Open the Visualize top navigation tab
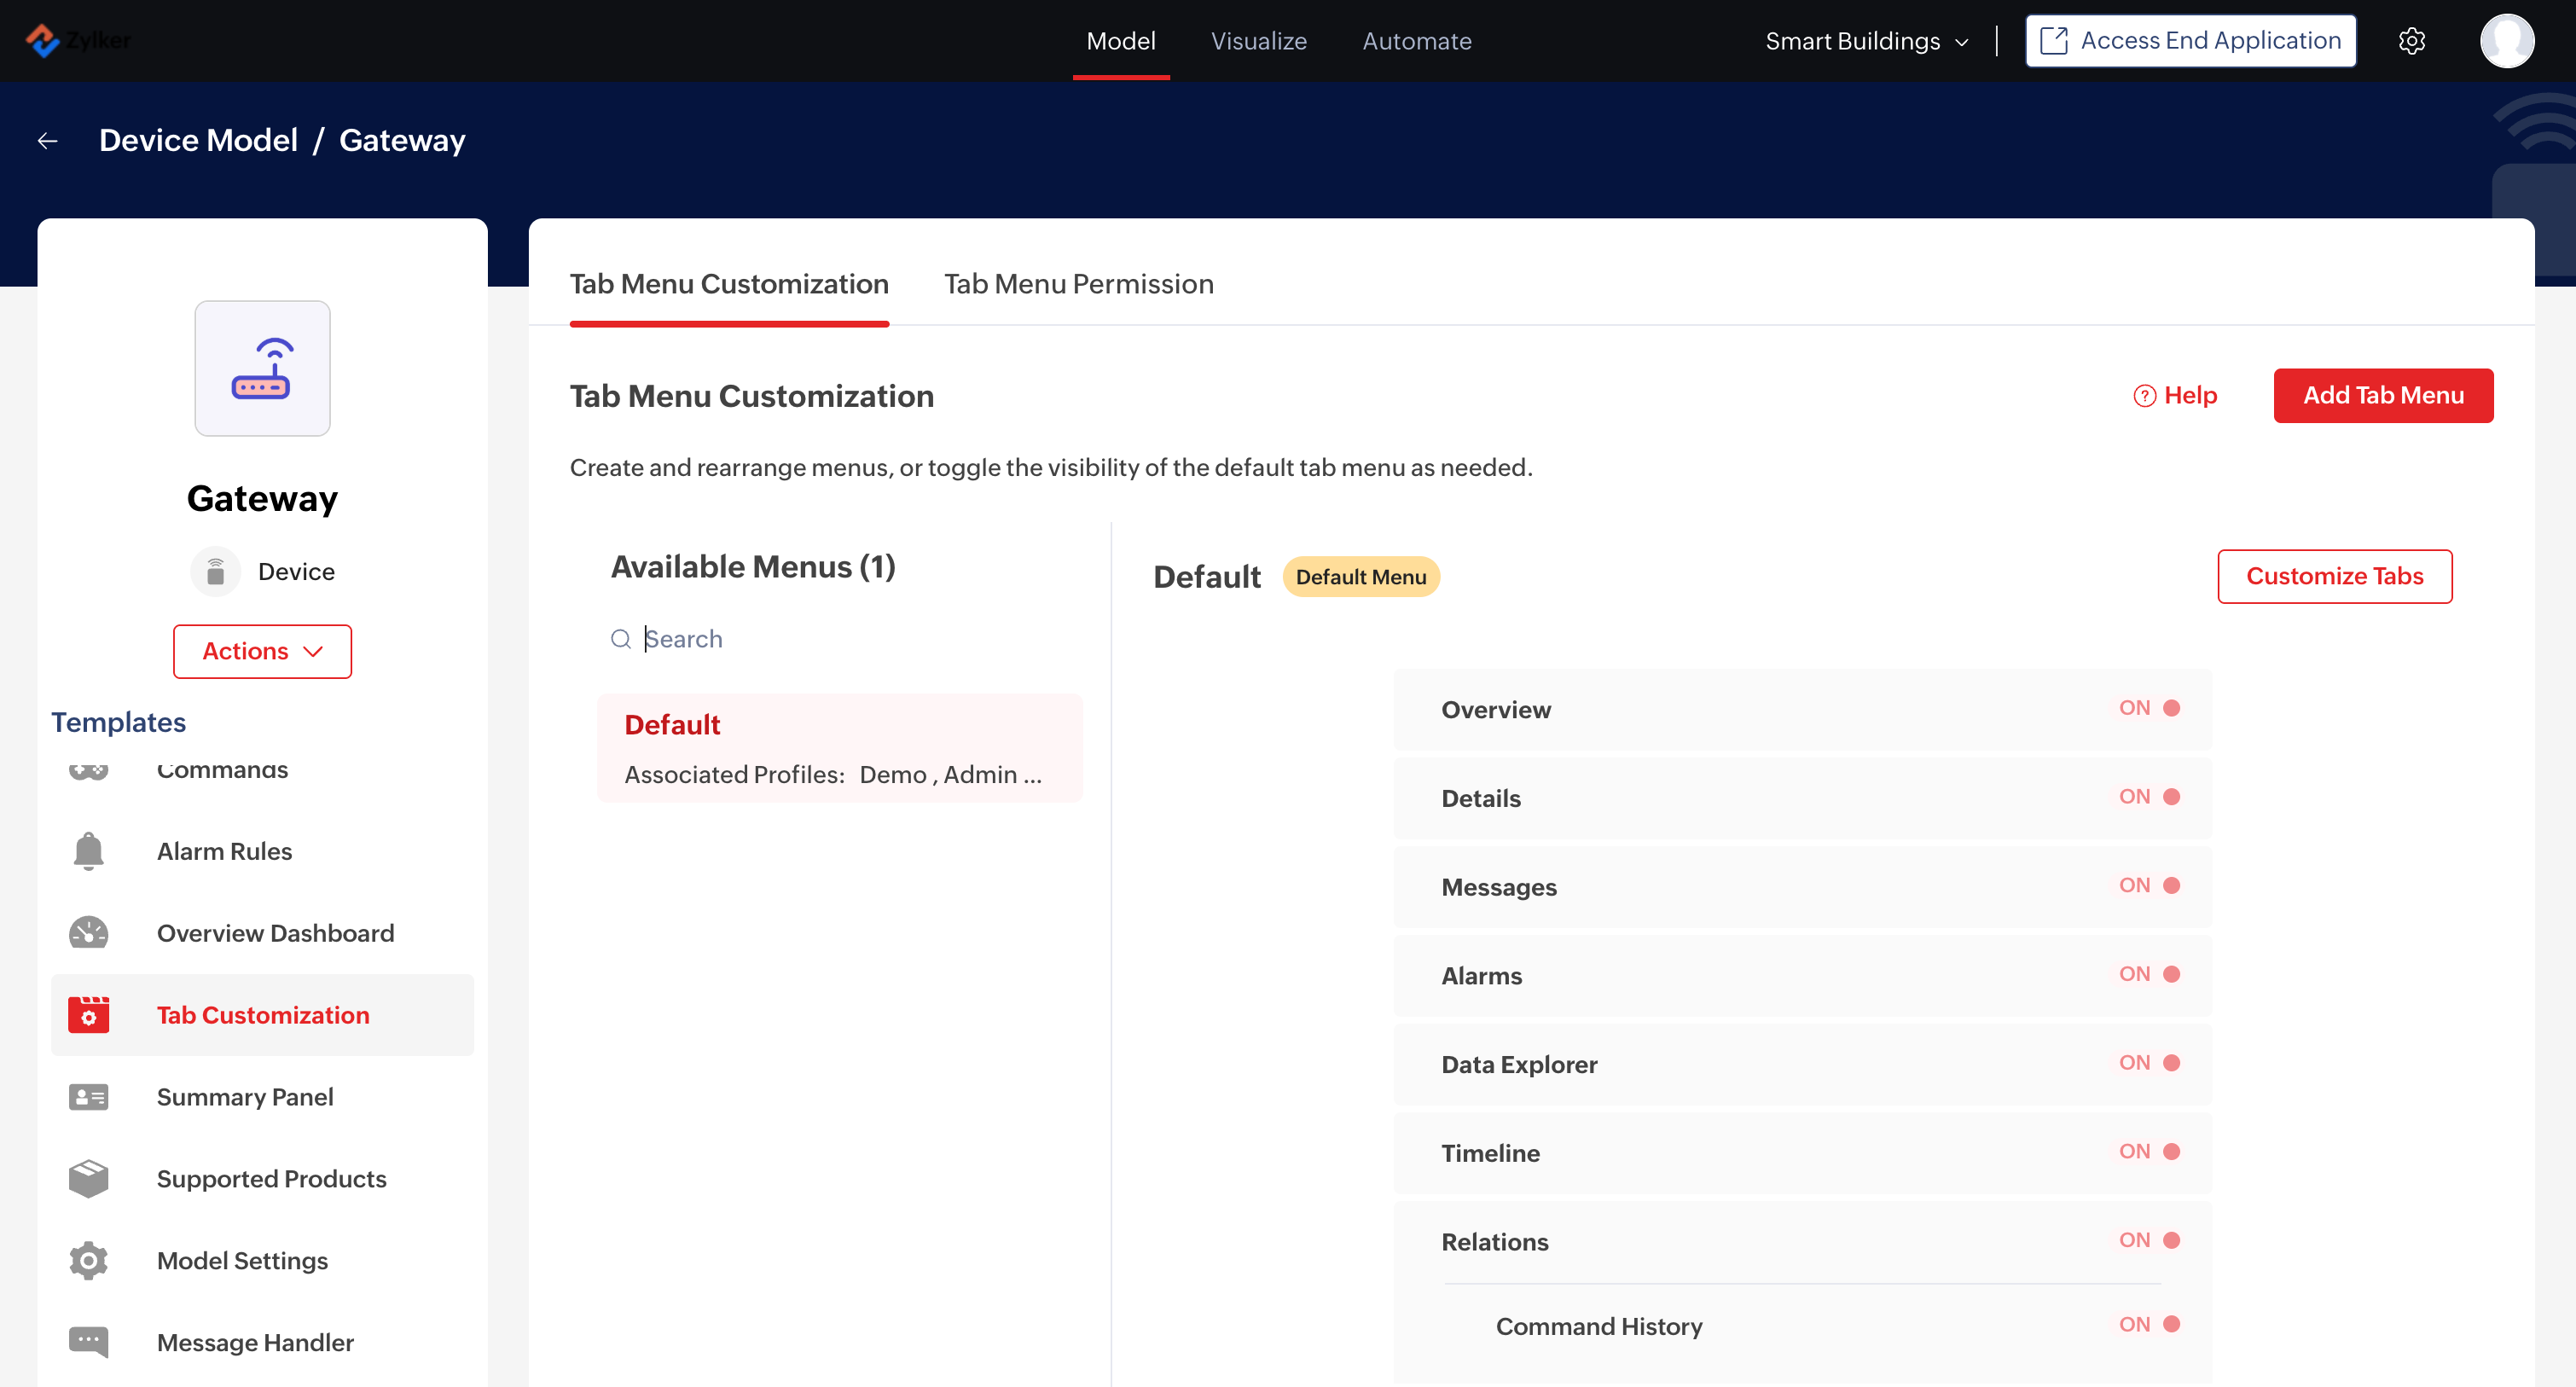This screenshot has width=2576, height=1387. pos(1258,41)
